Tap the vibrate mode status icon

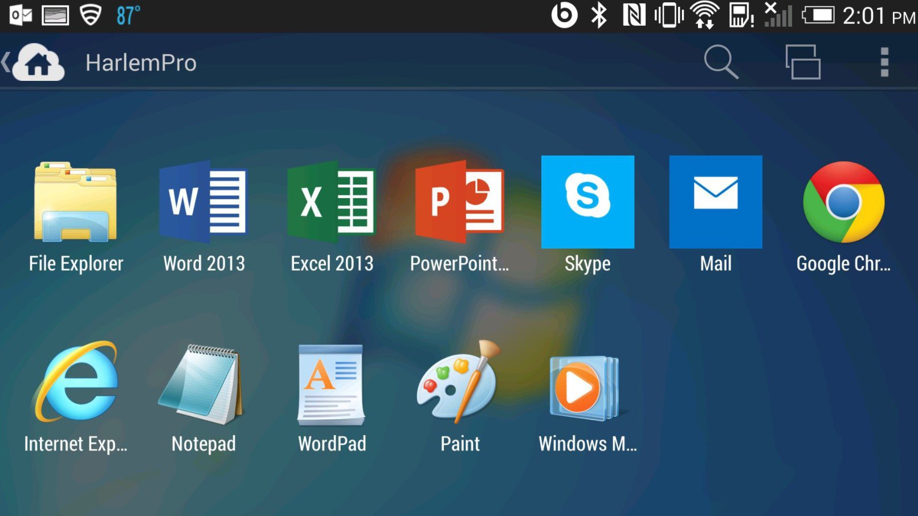tap(669, 15)
